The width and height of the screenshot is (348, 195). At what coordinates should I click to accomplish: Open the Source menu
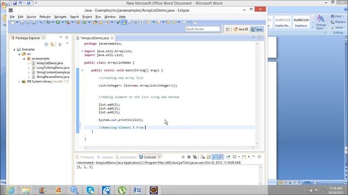pos(32,17)
